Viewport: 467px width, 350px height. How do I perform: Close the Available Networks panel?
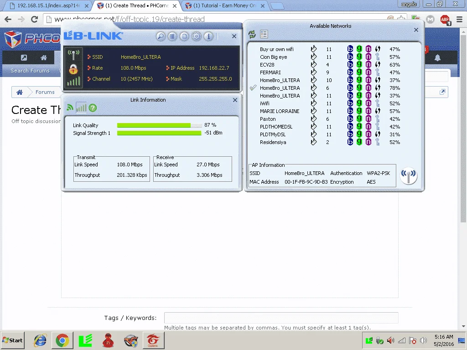[x=416, y=30]
